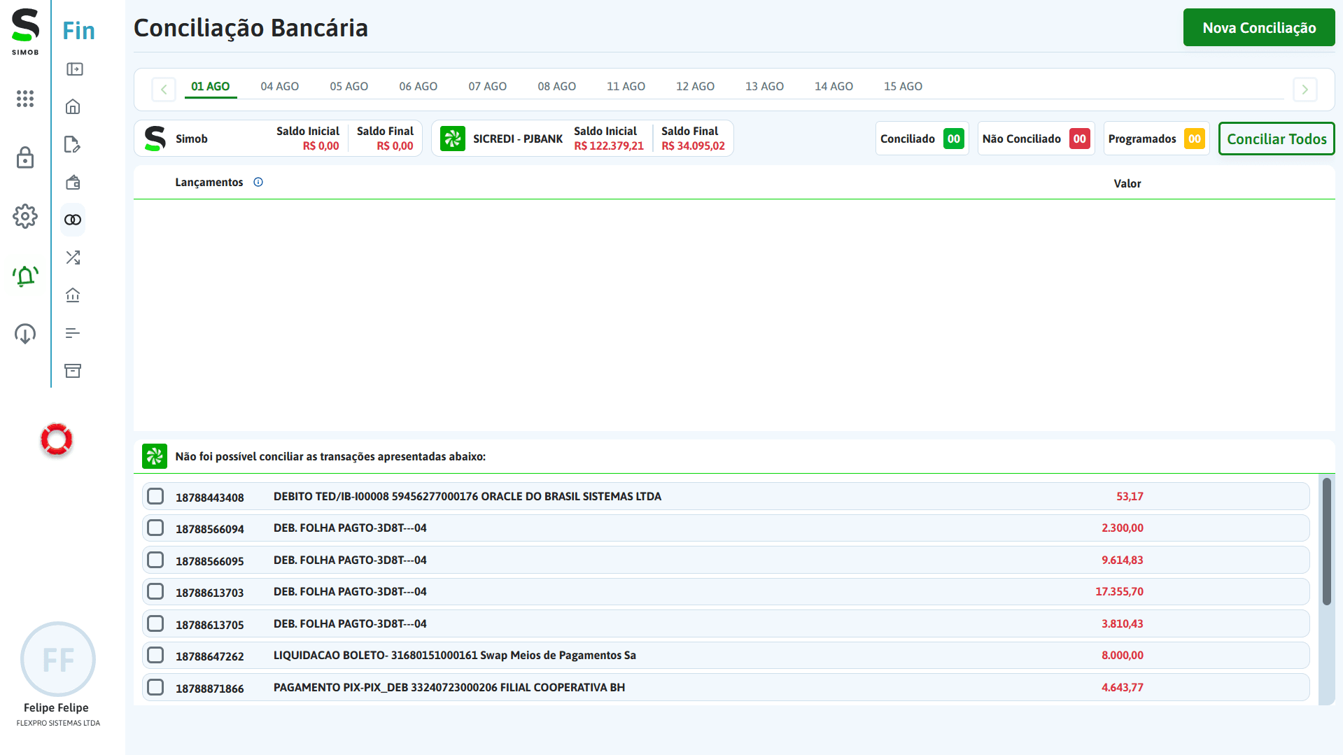Switch to the 04 AGO tab
The height and width of the screenshot is (755, 1343).
tap(279, 86)
